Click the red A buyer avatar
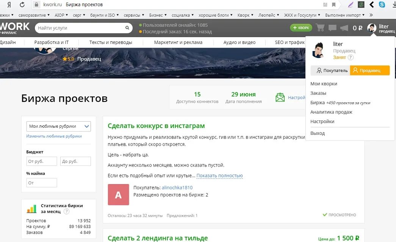The image size is (396, 242). tap(119, 195)
